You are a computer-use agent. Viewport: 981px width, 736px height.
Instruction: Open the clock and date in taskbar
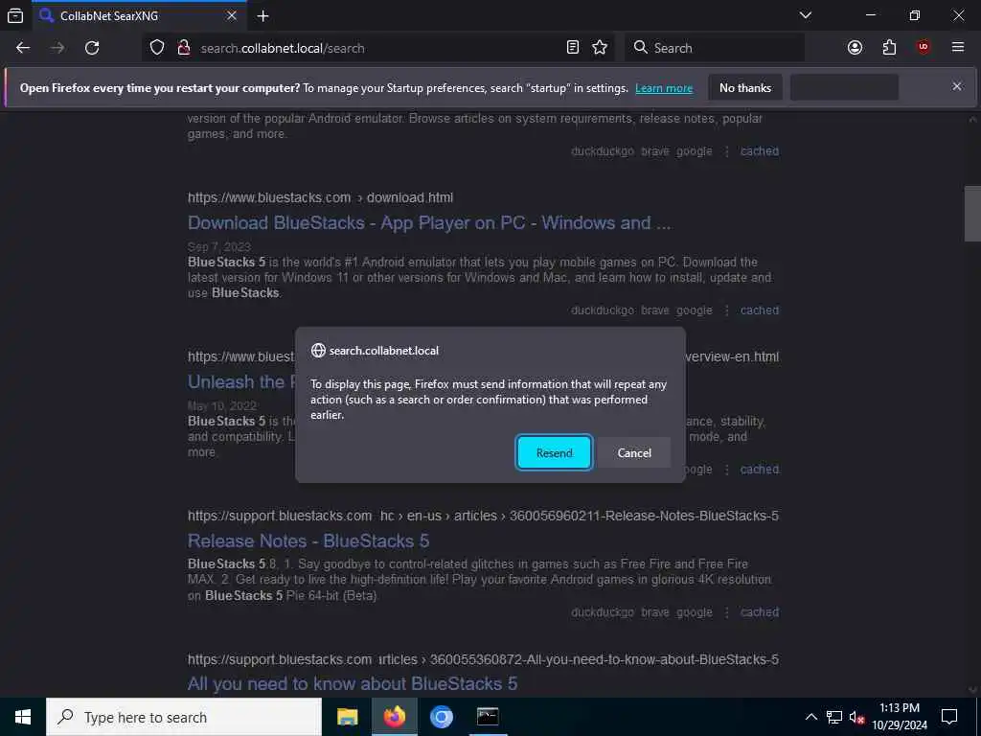click(x=899, y=717)
